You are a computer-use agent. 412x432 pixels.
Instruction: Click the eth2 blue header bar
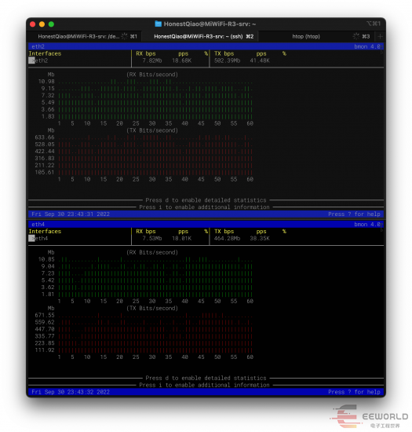[x=206, y=46]
